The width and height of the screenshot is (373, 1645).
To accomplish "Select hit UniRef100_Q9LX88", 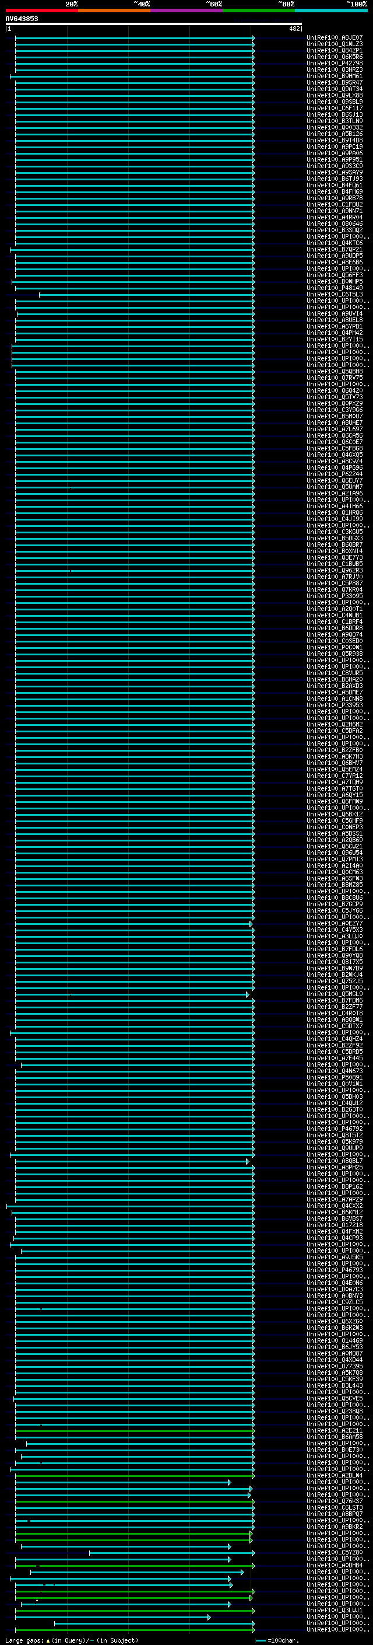I will coord(335,95).
